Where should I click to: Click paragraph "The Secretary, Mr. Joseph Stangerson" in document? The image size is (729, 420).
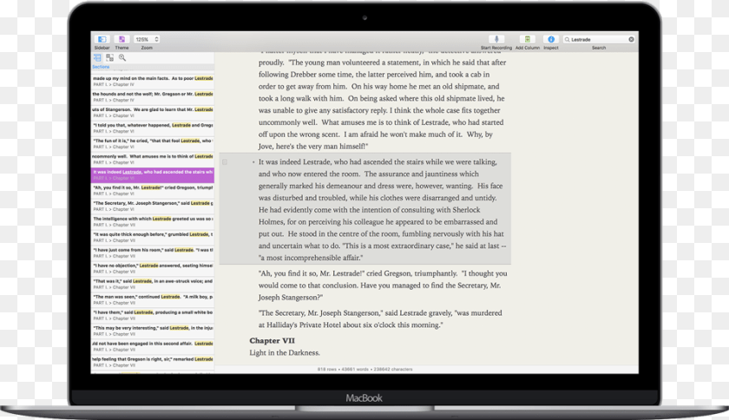[380, 319]
